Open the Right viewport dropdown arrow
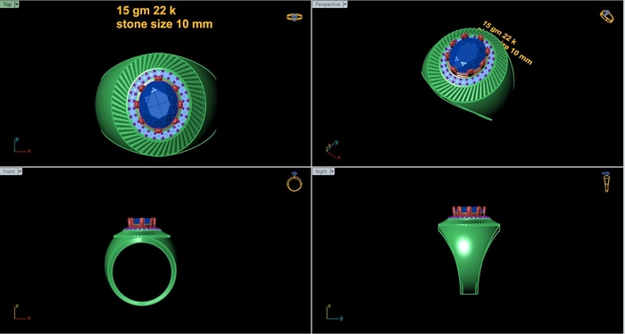625x334 pixels. coord(332,171)
